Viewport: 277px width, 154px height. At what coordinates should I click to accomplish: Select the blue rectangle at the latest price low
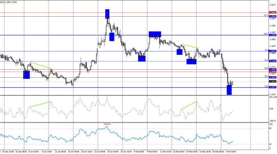click(x=229, y=90)
